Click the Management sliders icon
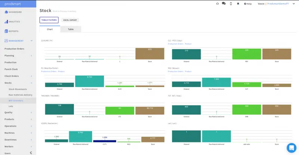The height and width of the screenshot is (155, 299). (x=6, y=41)
